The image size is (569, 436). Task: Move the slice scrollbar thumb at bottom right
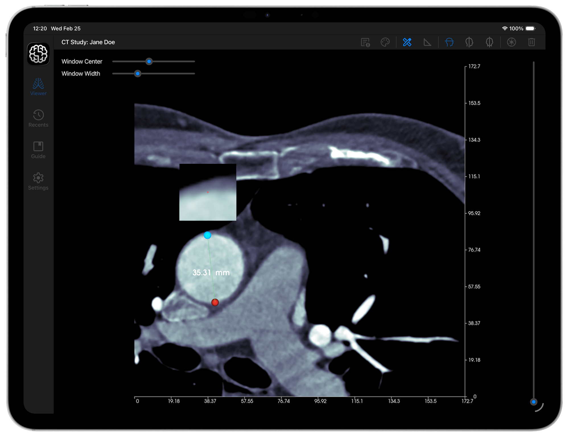pyautogui.click(x=534, y=402)
